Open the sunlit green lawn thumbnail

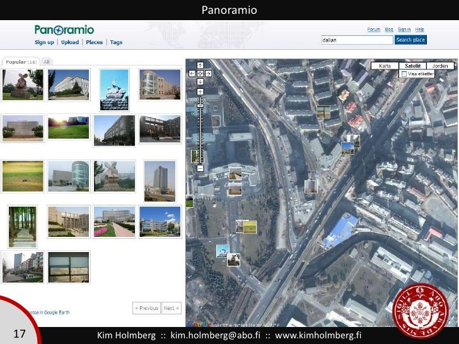pyautogui.click(x=69, y=127)
